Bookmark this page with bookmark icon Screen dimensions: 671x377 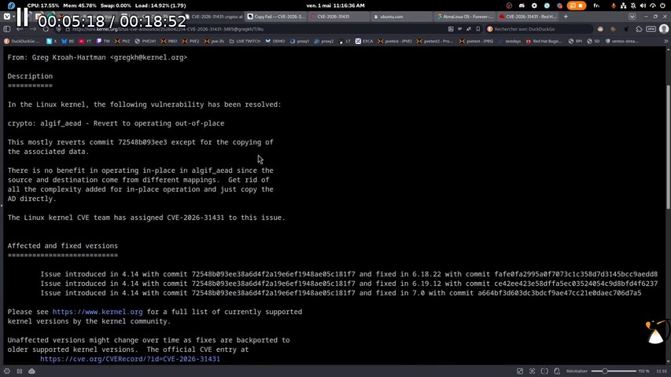tap(478, 29)
